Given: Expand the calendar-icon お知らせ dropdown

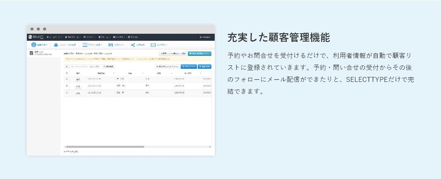Looking at the screenshot, I should [116, 45].
